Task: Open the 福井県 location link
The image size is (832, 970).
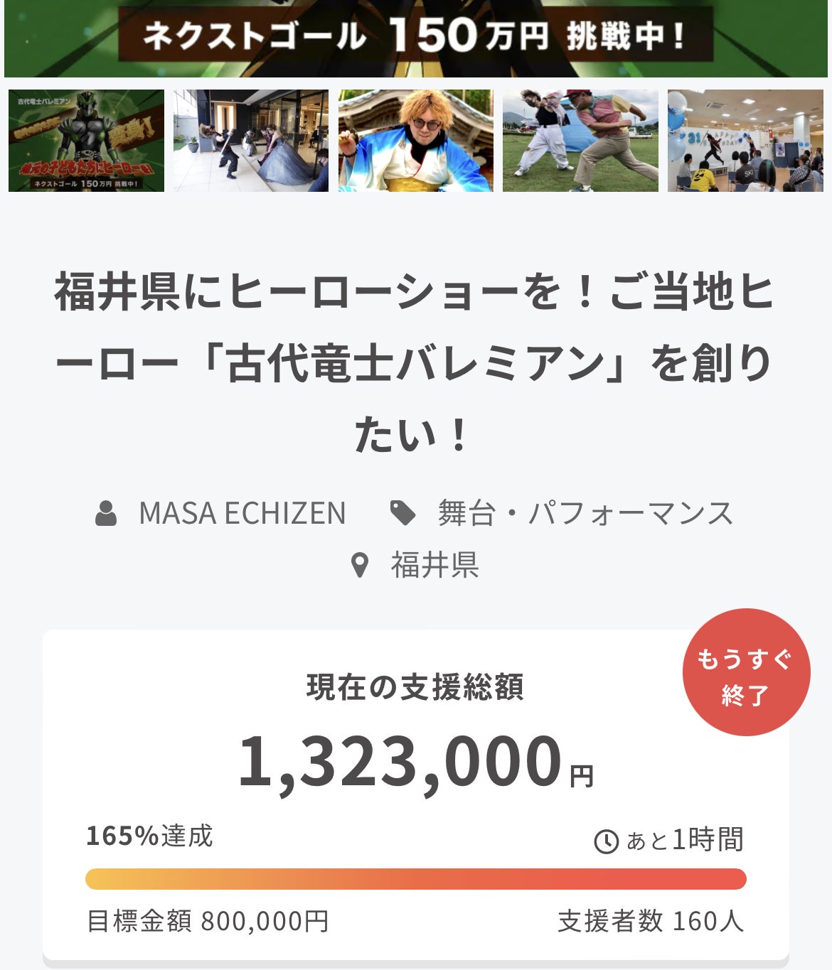Action: pyautogui.click(x=434, y=566)
